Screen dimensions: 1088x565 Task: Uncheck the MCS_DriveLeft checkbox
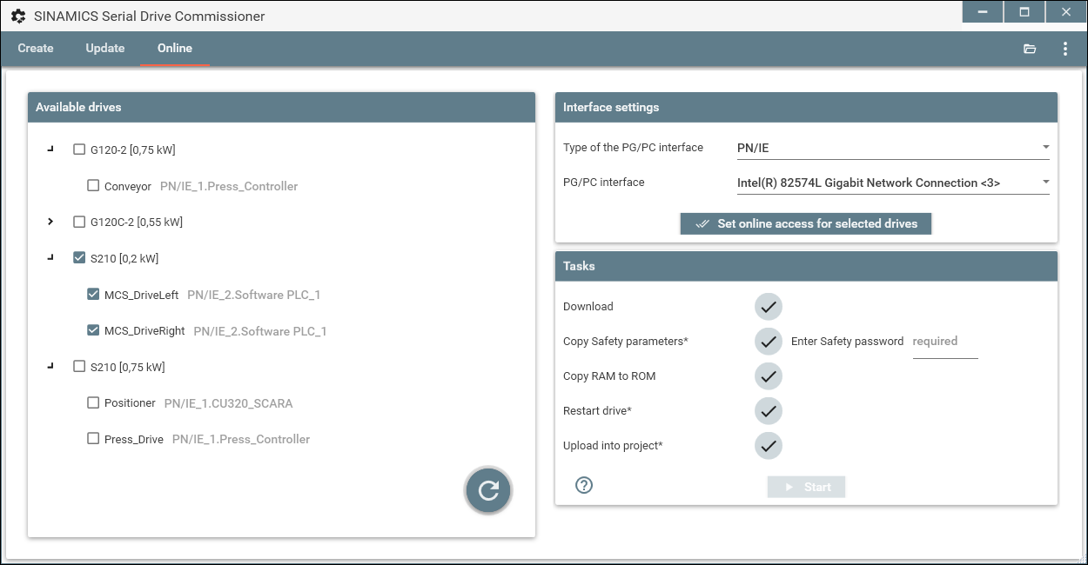click(93, 295)
